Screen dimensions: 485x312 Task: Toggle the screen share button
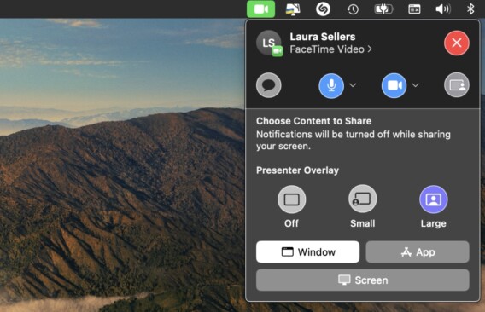coord(457,85)
